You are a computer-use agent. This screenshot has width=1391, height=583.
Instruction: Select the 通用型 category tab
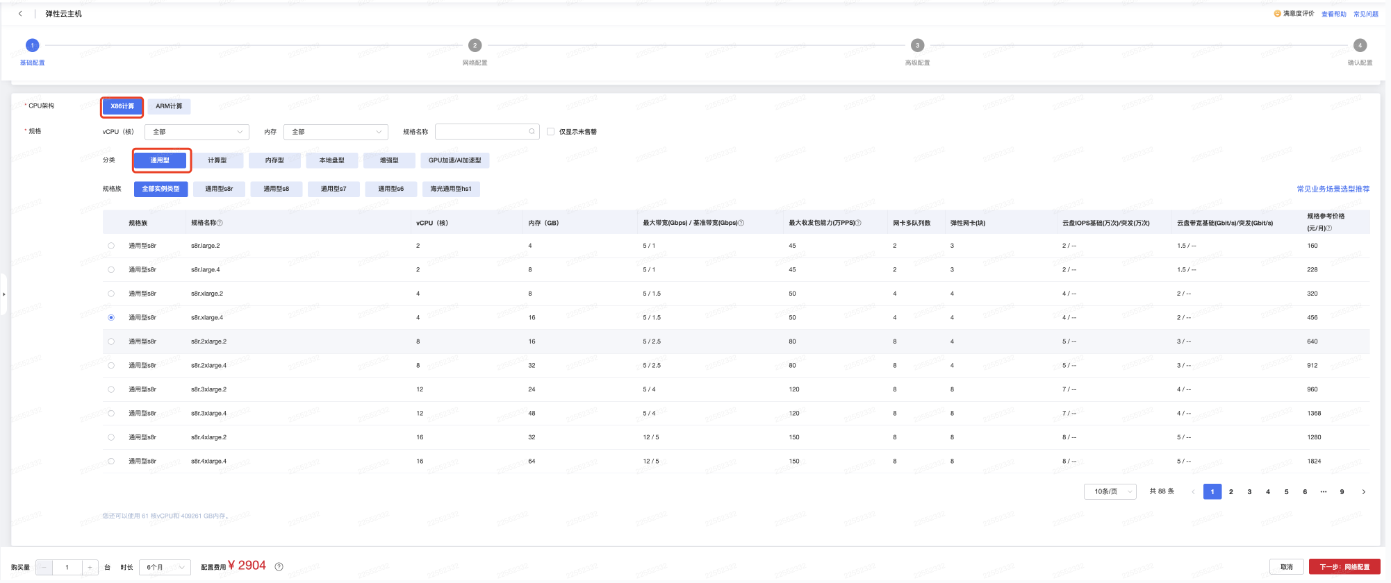point(160,160)
